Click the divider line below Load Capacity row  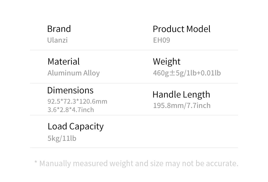[134, 148]
